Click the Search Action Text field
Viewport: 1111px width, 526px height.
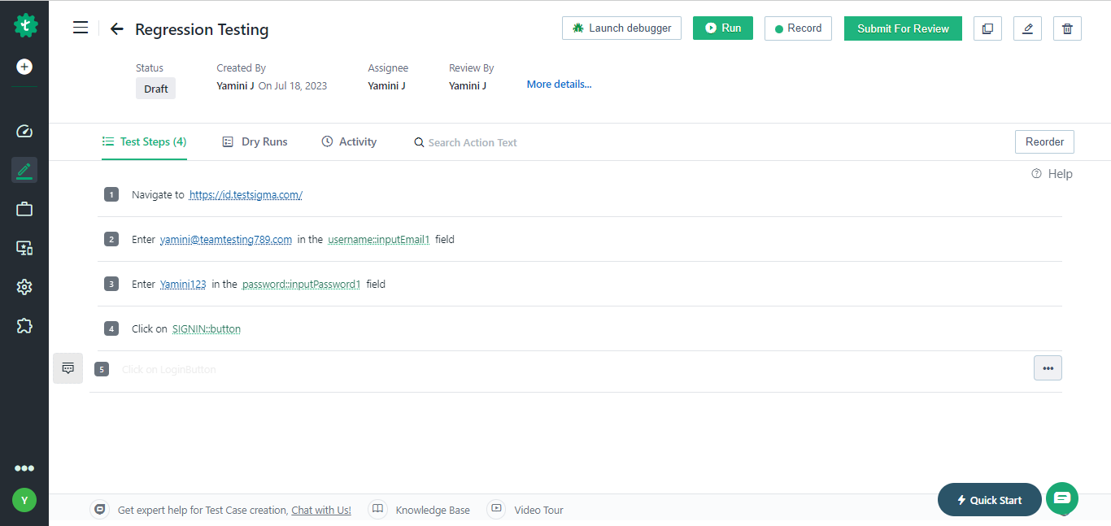(x=472, y=142)
